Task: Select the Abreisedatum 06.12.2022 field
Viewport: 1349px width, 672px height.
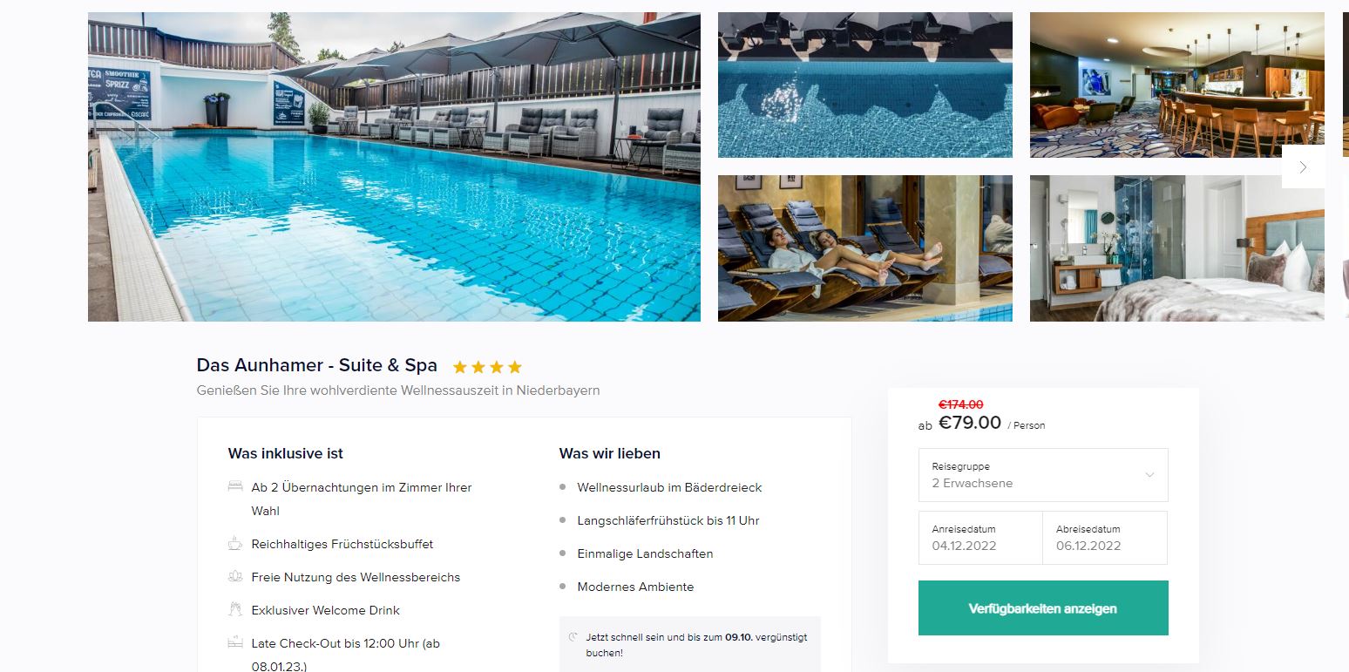Action: pyautogui.click(x=1105, y=538)
